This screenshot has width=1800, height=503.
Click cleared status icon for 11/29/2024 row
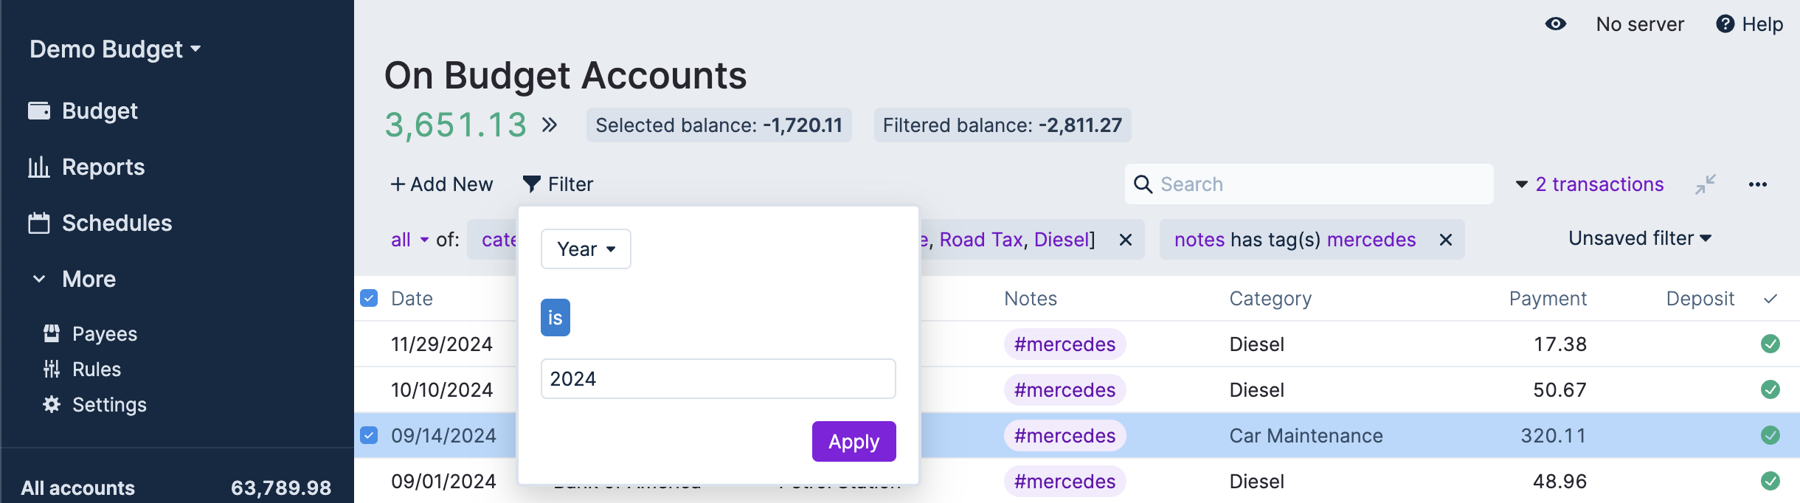click(1770, 344)
